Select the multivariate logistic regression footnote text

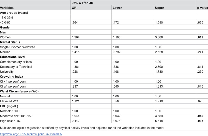point(82,128)
